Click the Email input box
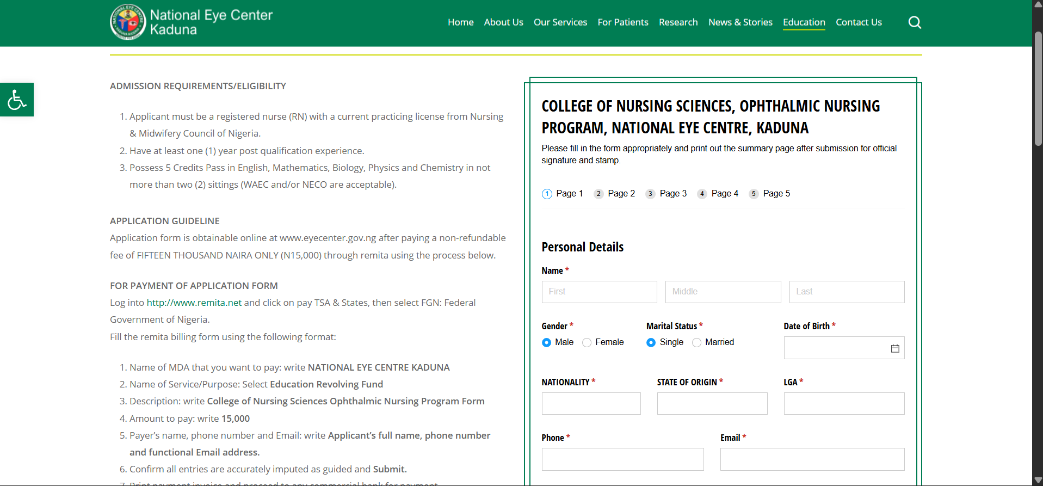The width and height of the screenshot is (1043, 486). [812, 459]
